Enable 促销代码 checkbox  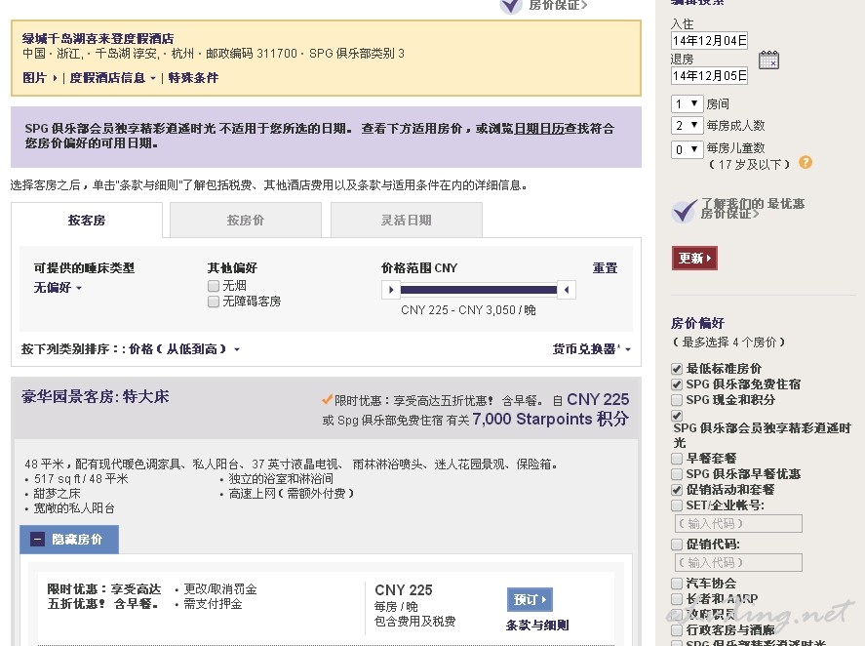[677, 545]
